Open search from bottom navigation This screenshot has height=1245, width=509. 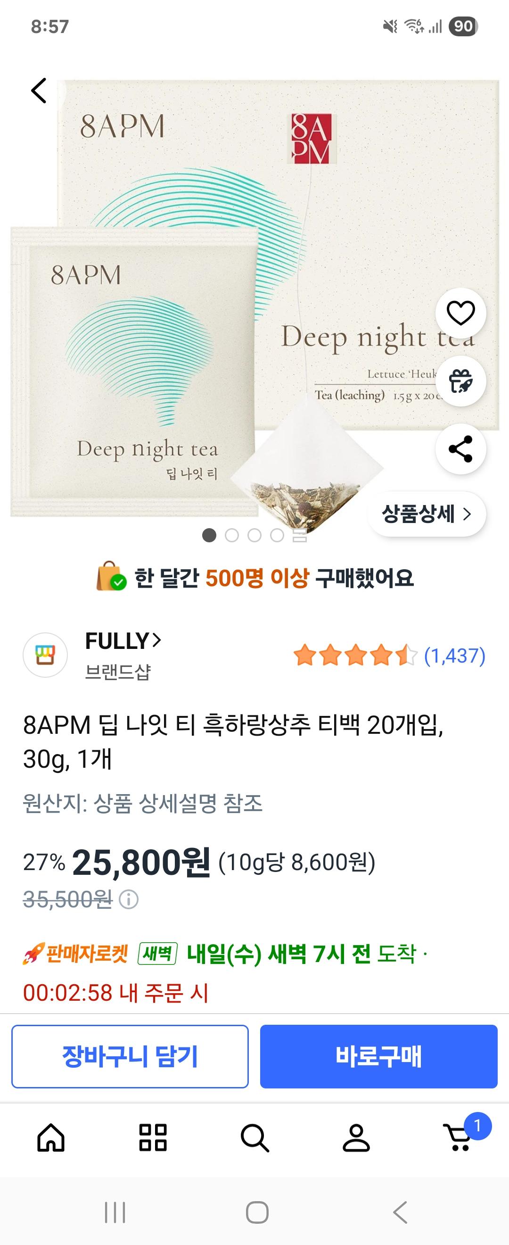254,1137
